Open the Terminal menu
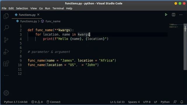Viewport: 187px width, 105px height. click(x=58, y=8)
